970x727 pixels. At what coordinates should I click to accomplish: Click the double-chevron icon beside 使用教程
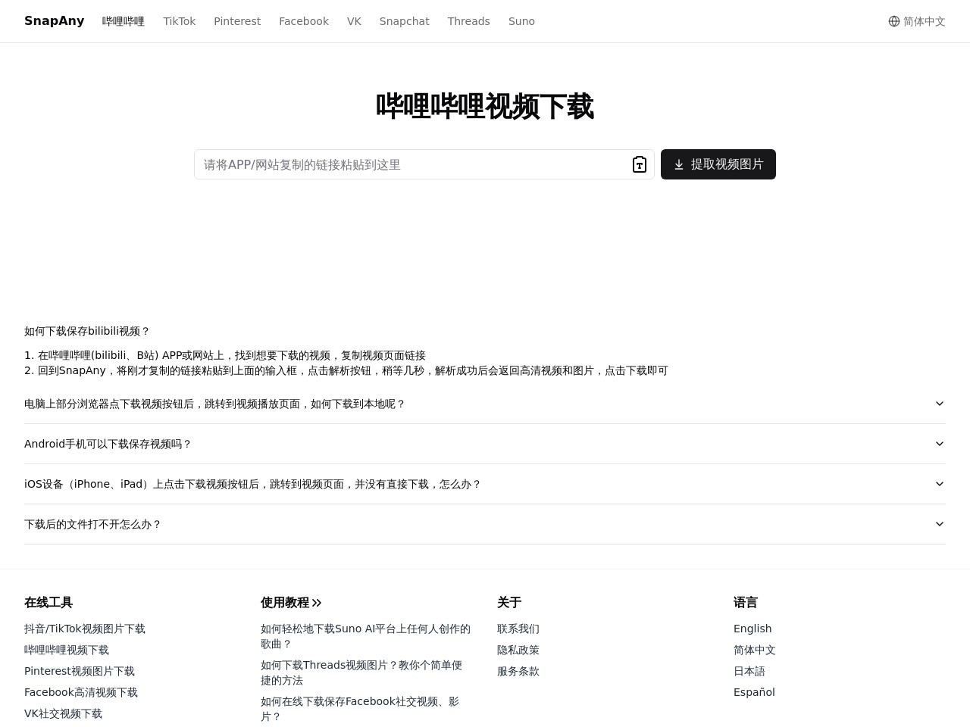(x=317, y=603)
